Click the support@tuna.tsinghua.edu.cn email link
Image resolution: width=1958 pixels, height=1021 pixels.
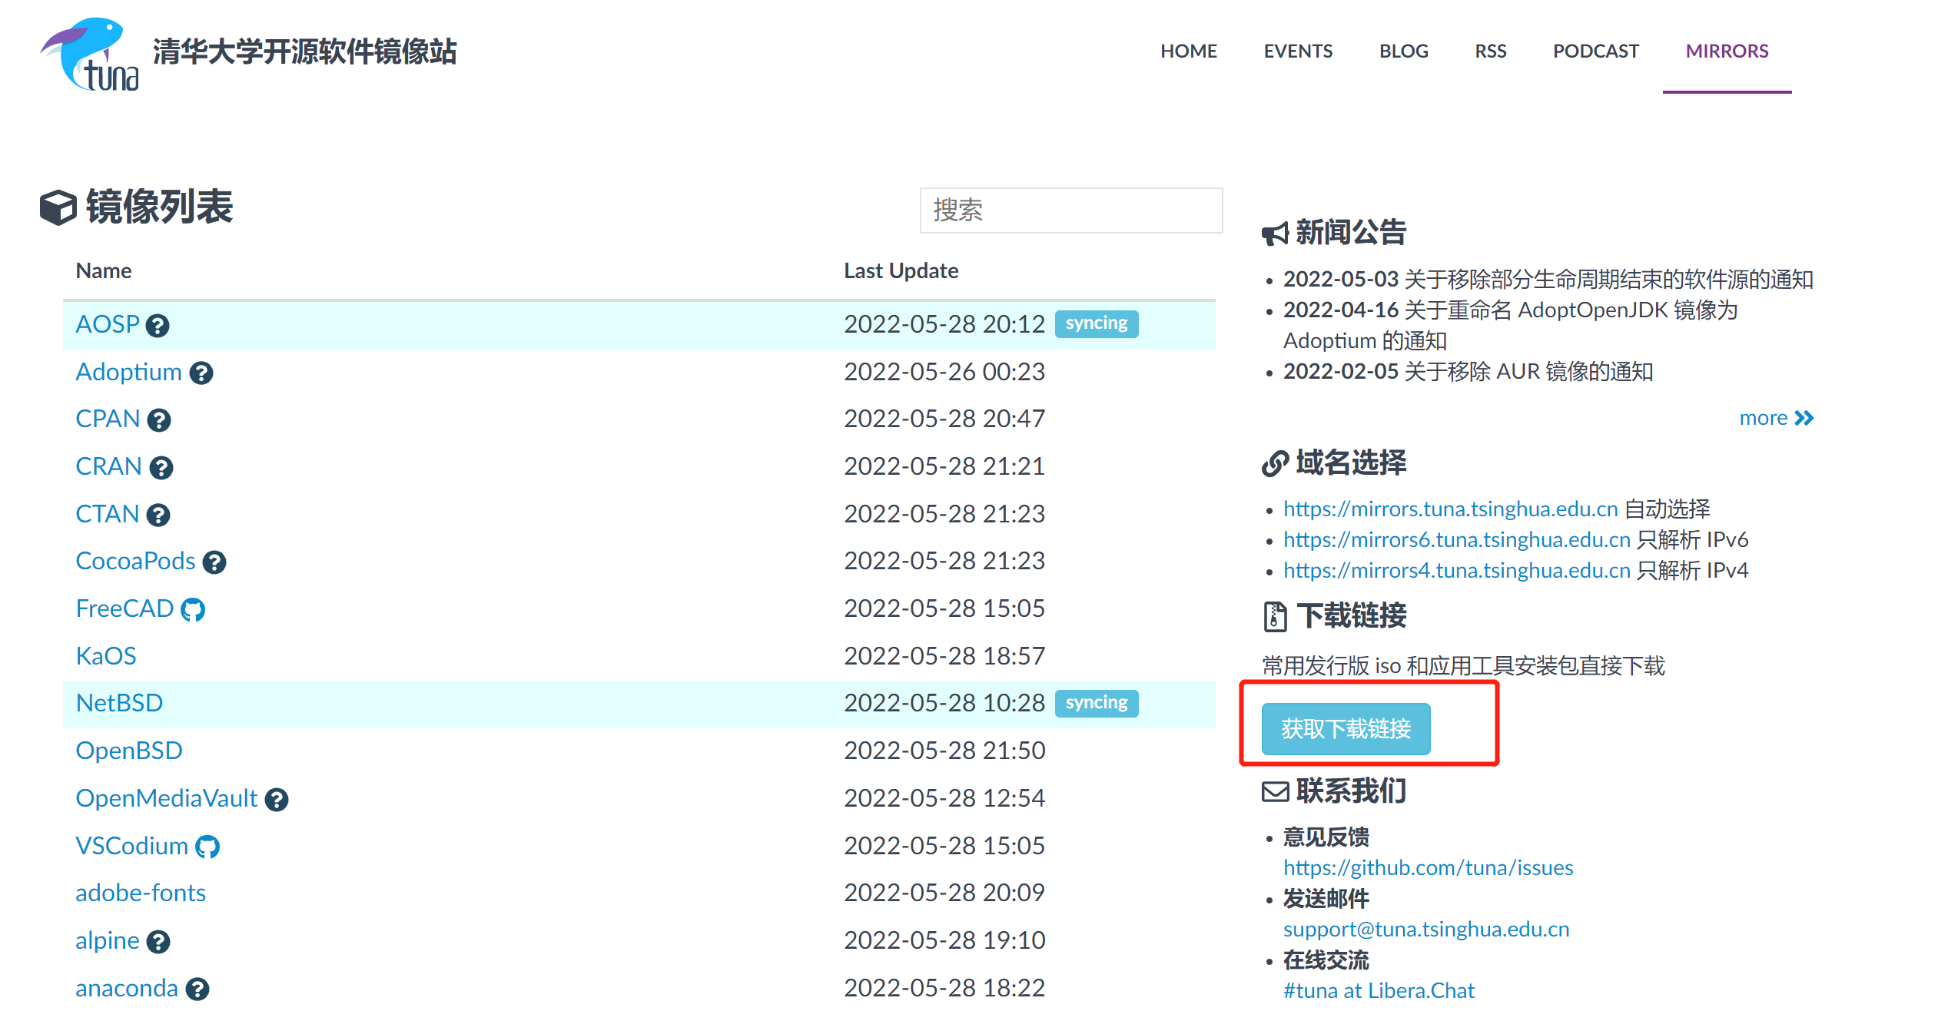[1425, 930]
